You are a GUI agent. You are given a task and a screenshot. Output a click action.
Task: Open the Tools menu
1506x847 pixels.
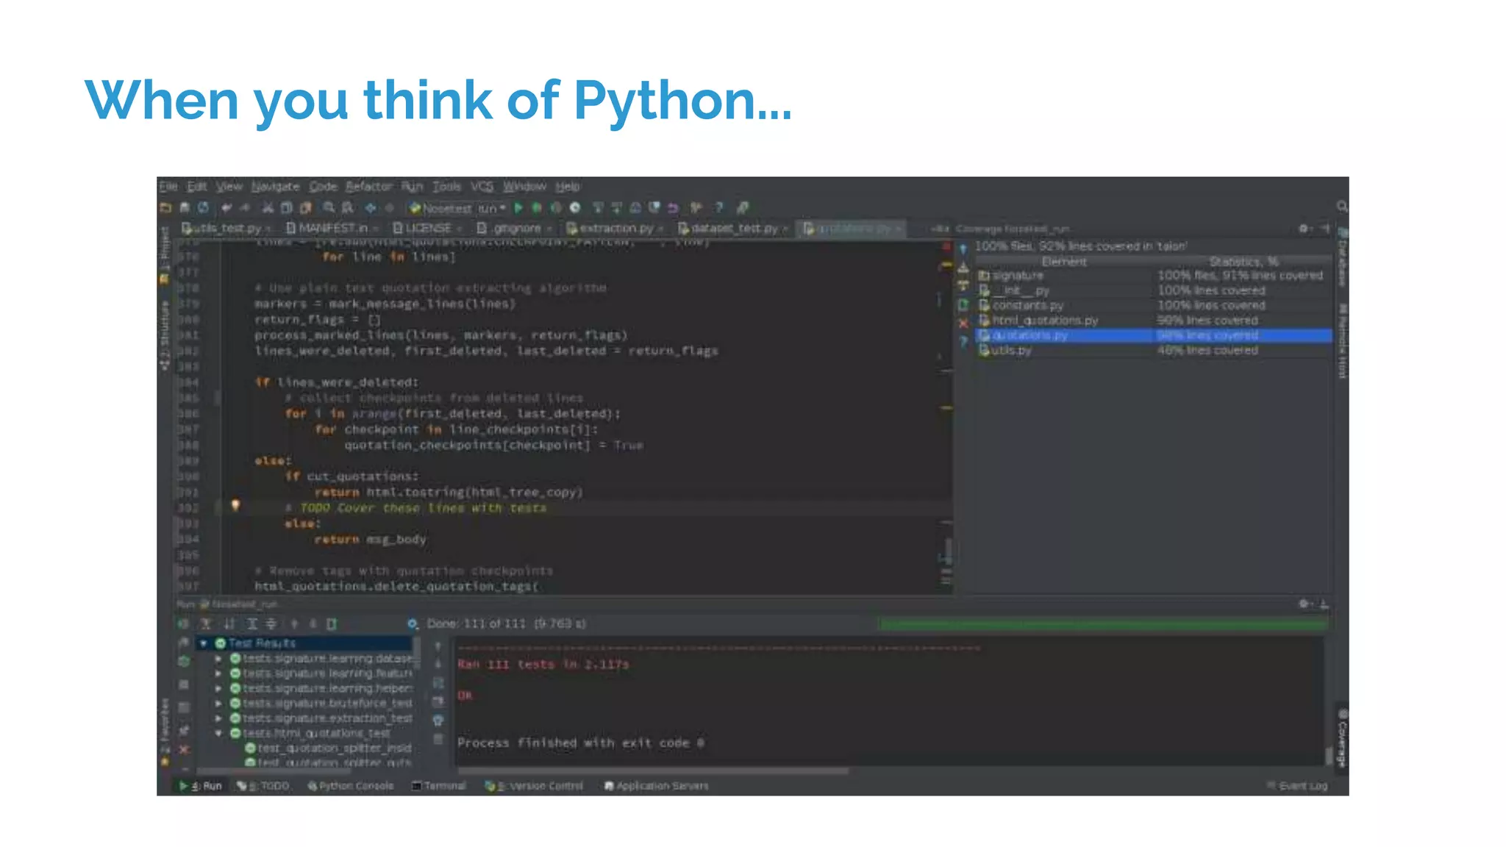[x=446, y=186]
